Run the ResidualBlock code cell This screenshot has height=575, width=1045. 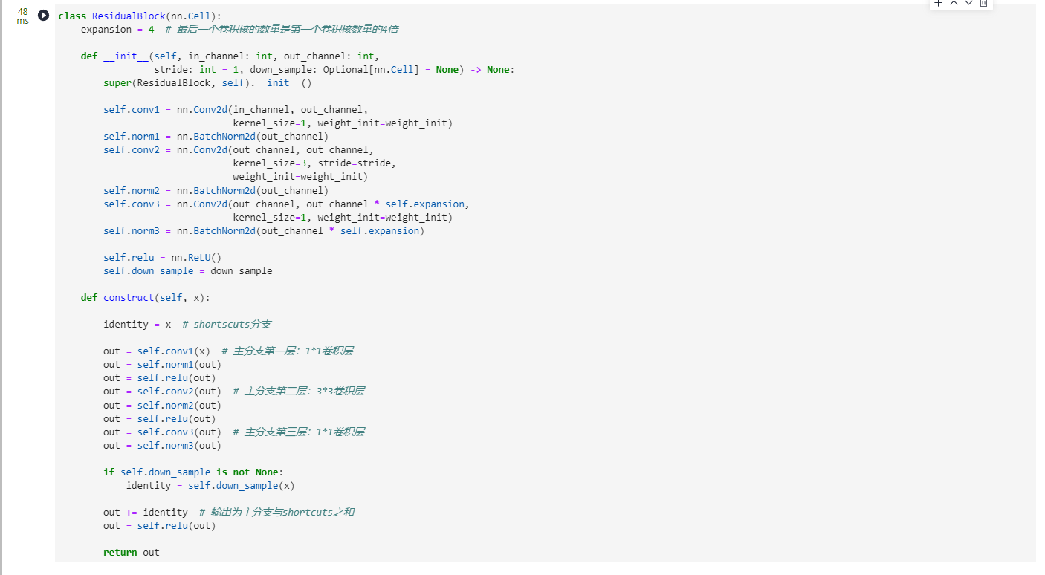(x=44, y=16)
